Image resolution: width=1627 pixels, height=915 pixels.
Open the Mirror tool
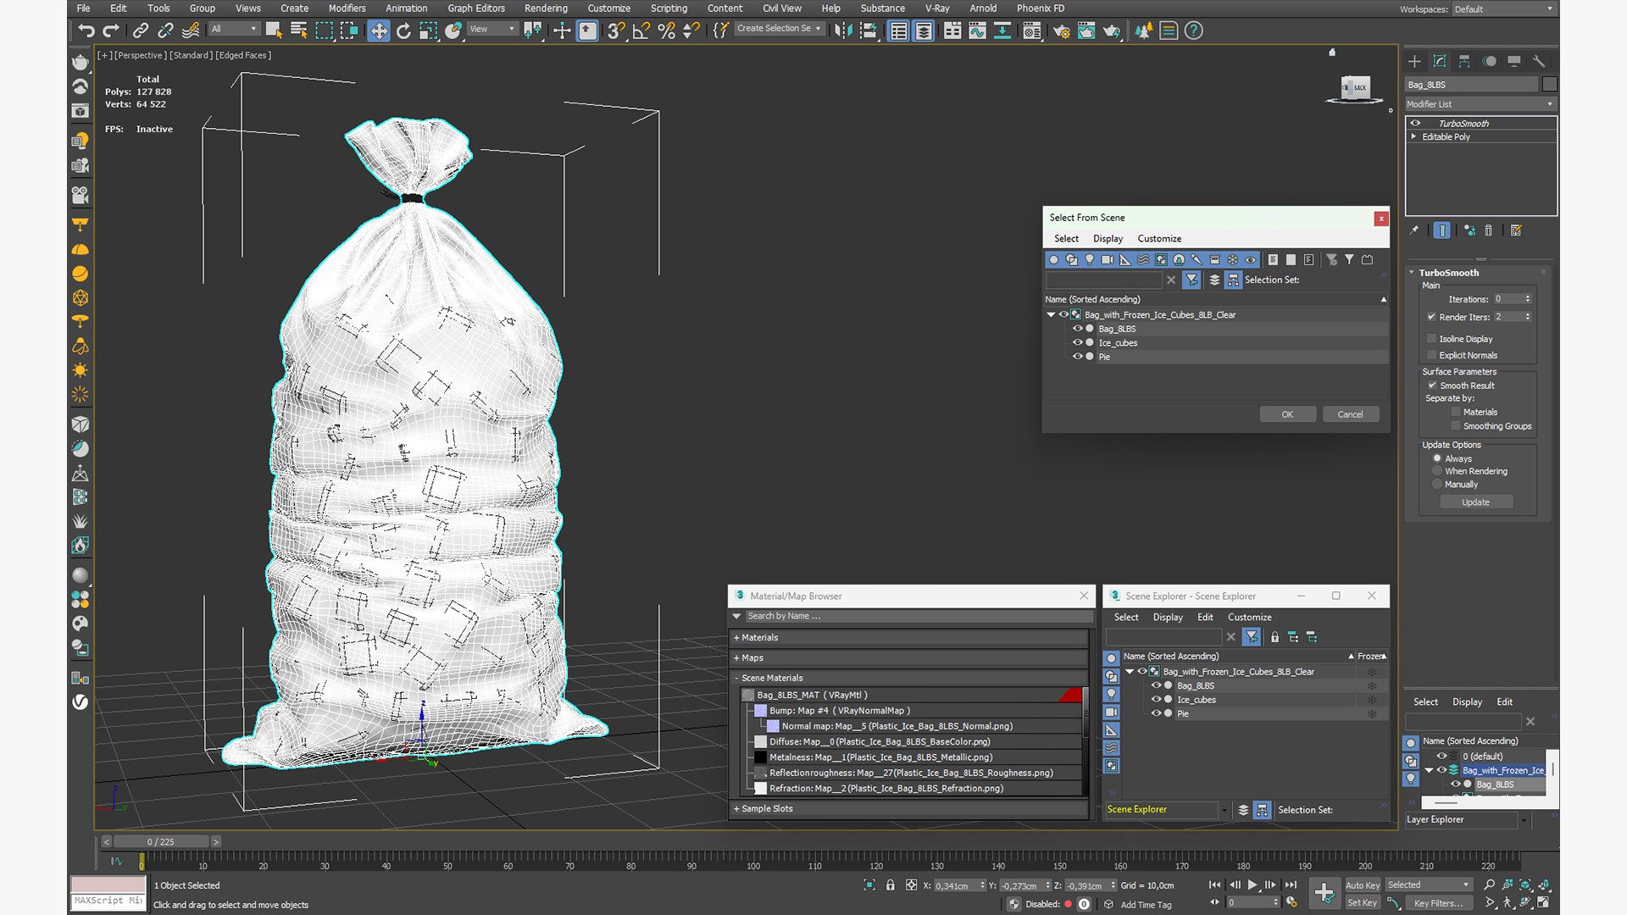click(843, 30)
